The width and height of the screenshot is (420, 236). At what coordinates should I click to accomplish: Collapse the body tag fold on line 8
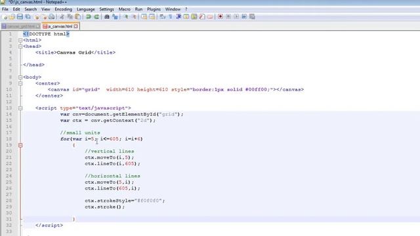pyautogui.click(x=20, y=77)
